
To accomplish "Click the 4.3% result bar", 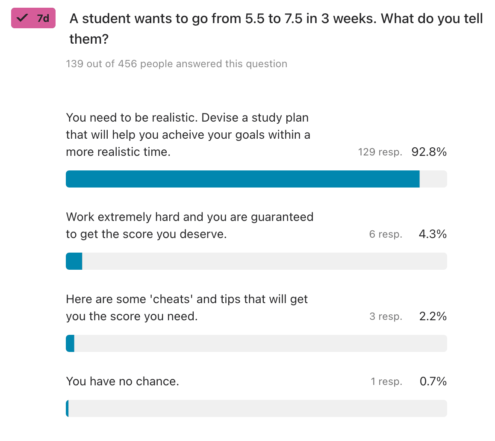I will 256,261.
